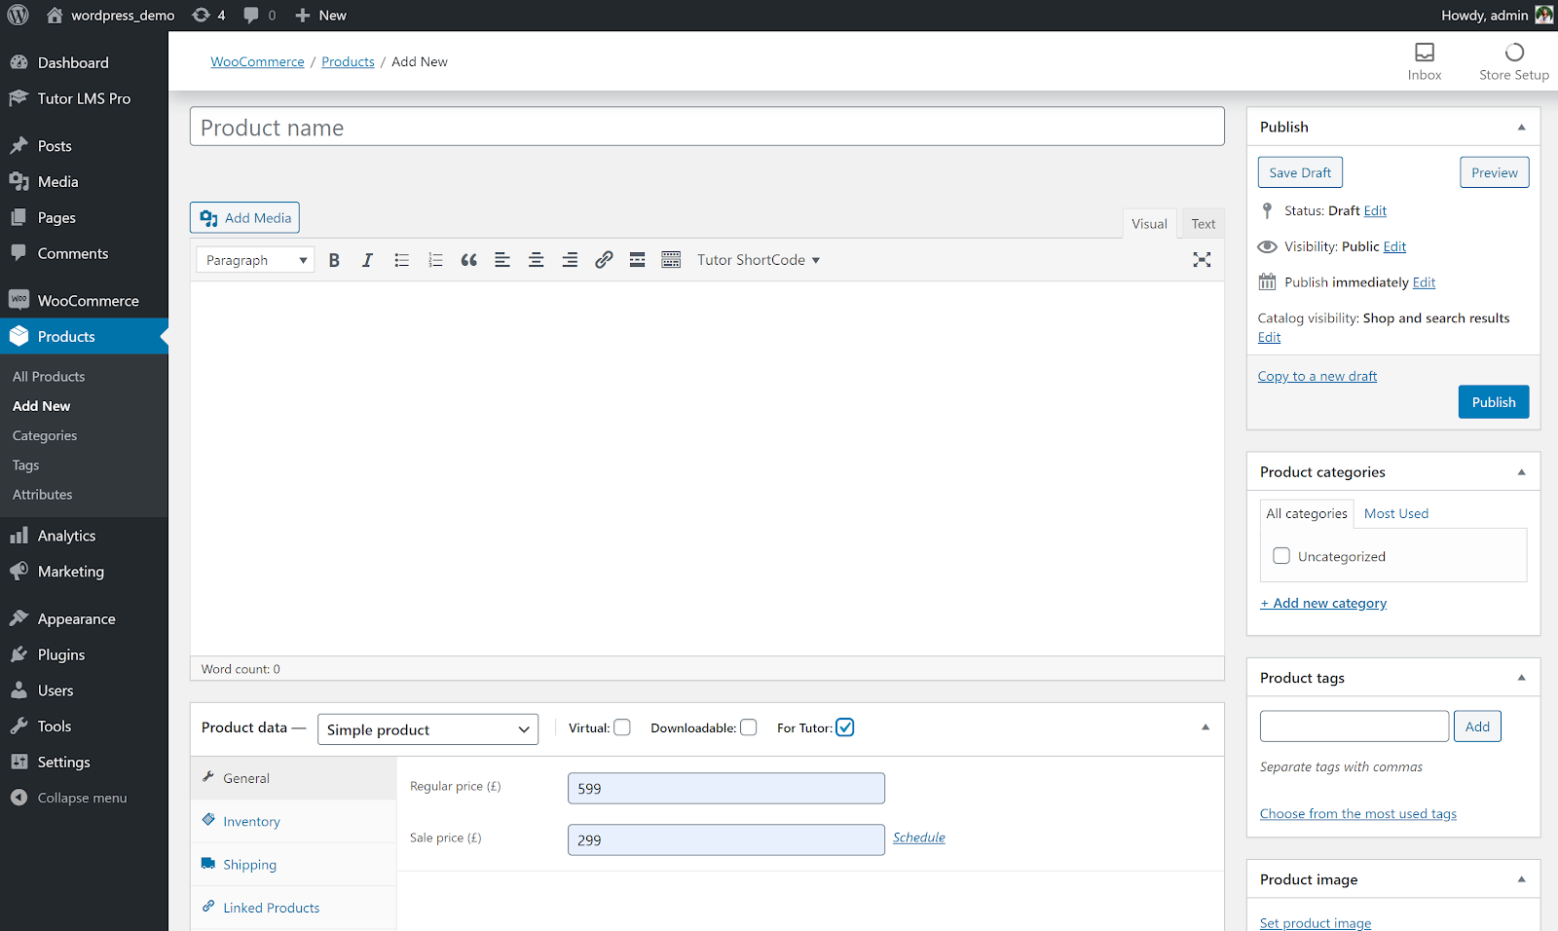
Task: Click the Product name field
Action: tap(707, 127)
